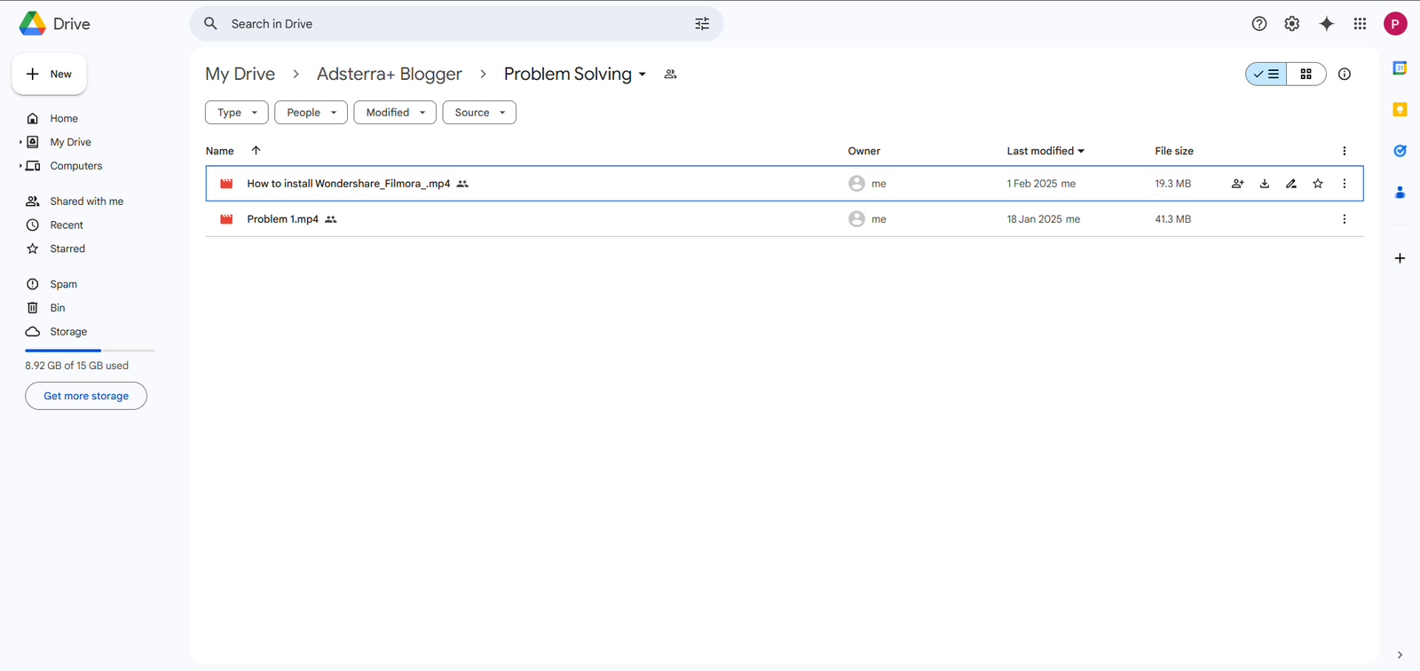Rename the Filmora video with pencil icon
This screenshot has height=671, width=1420.
(x=1291, y=184)
